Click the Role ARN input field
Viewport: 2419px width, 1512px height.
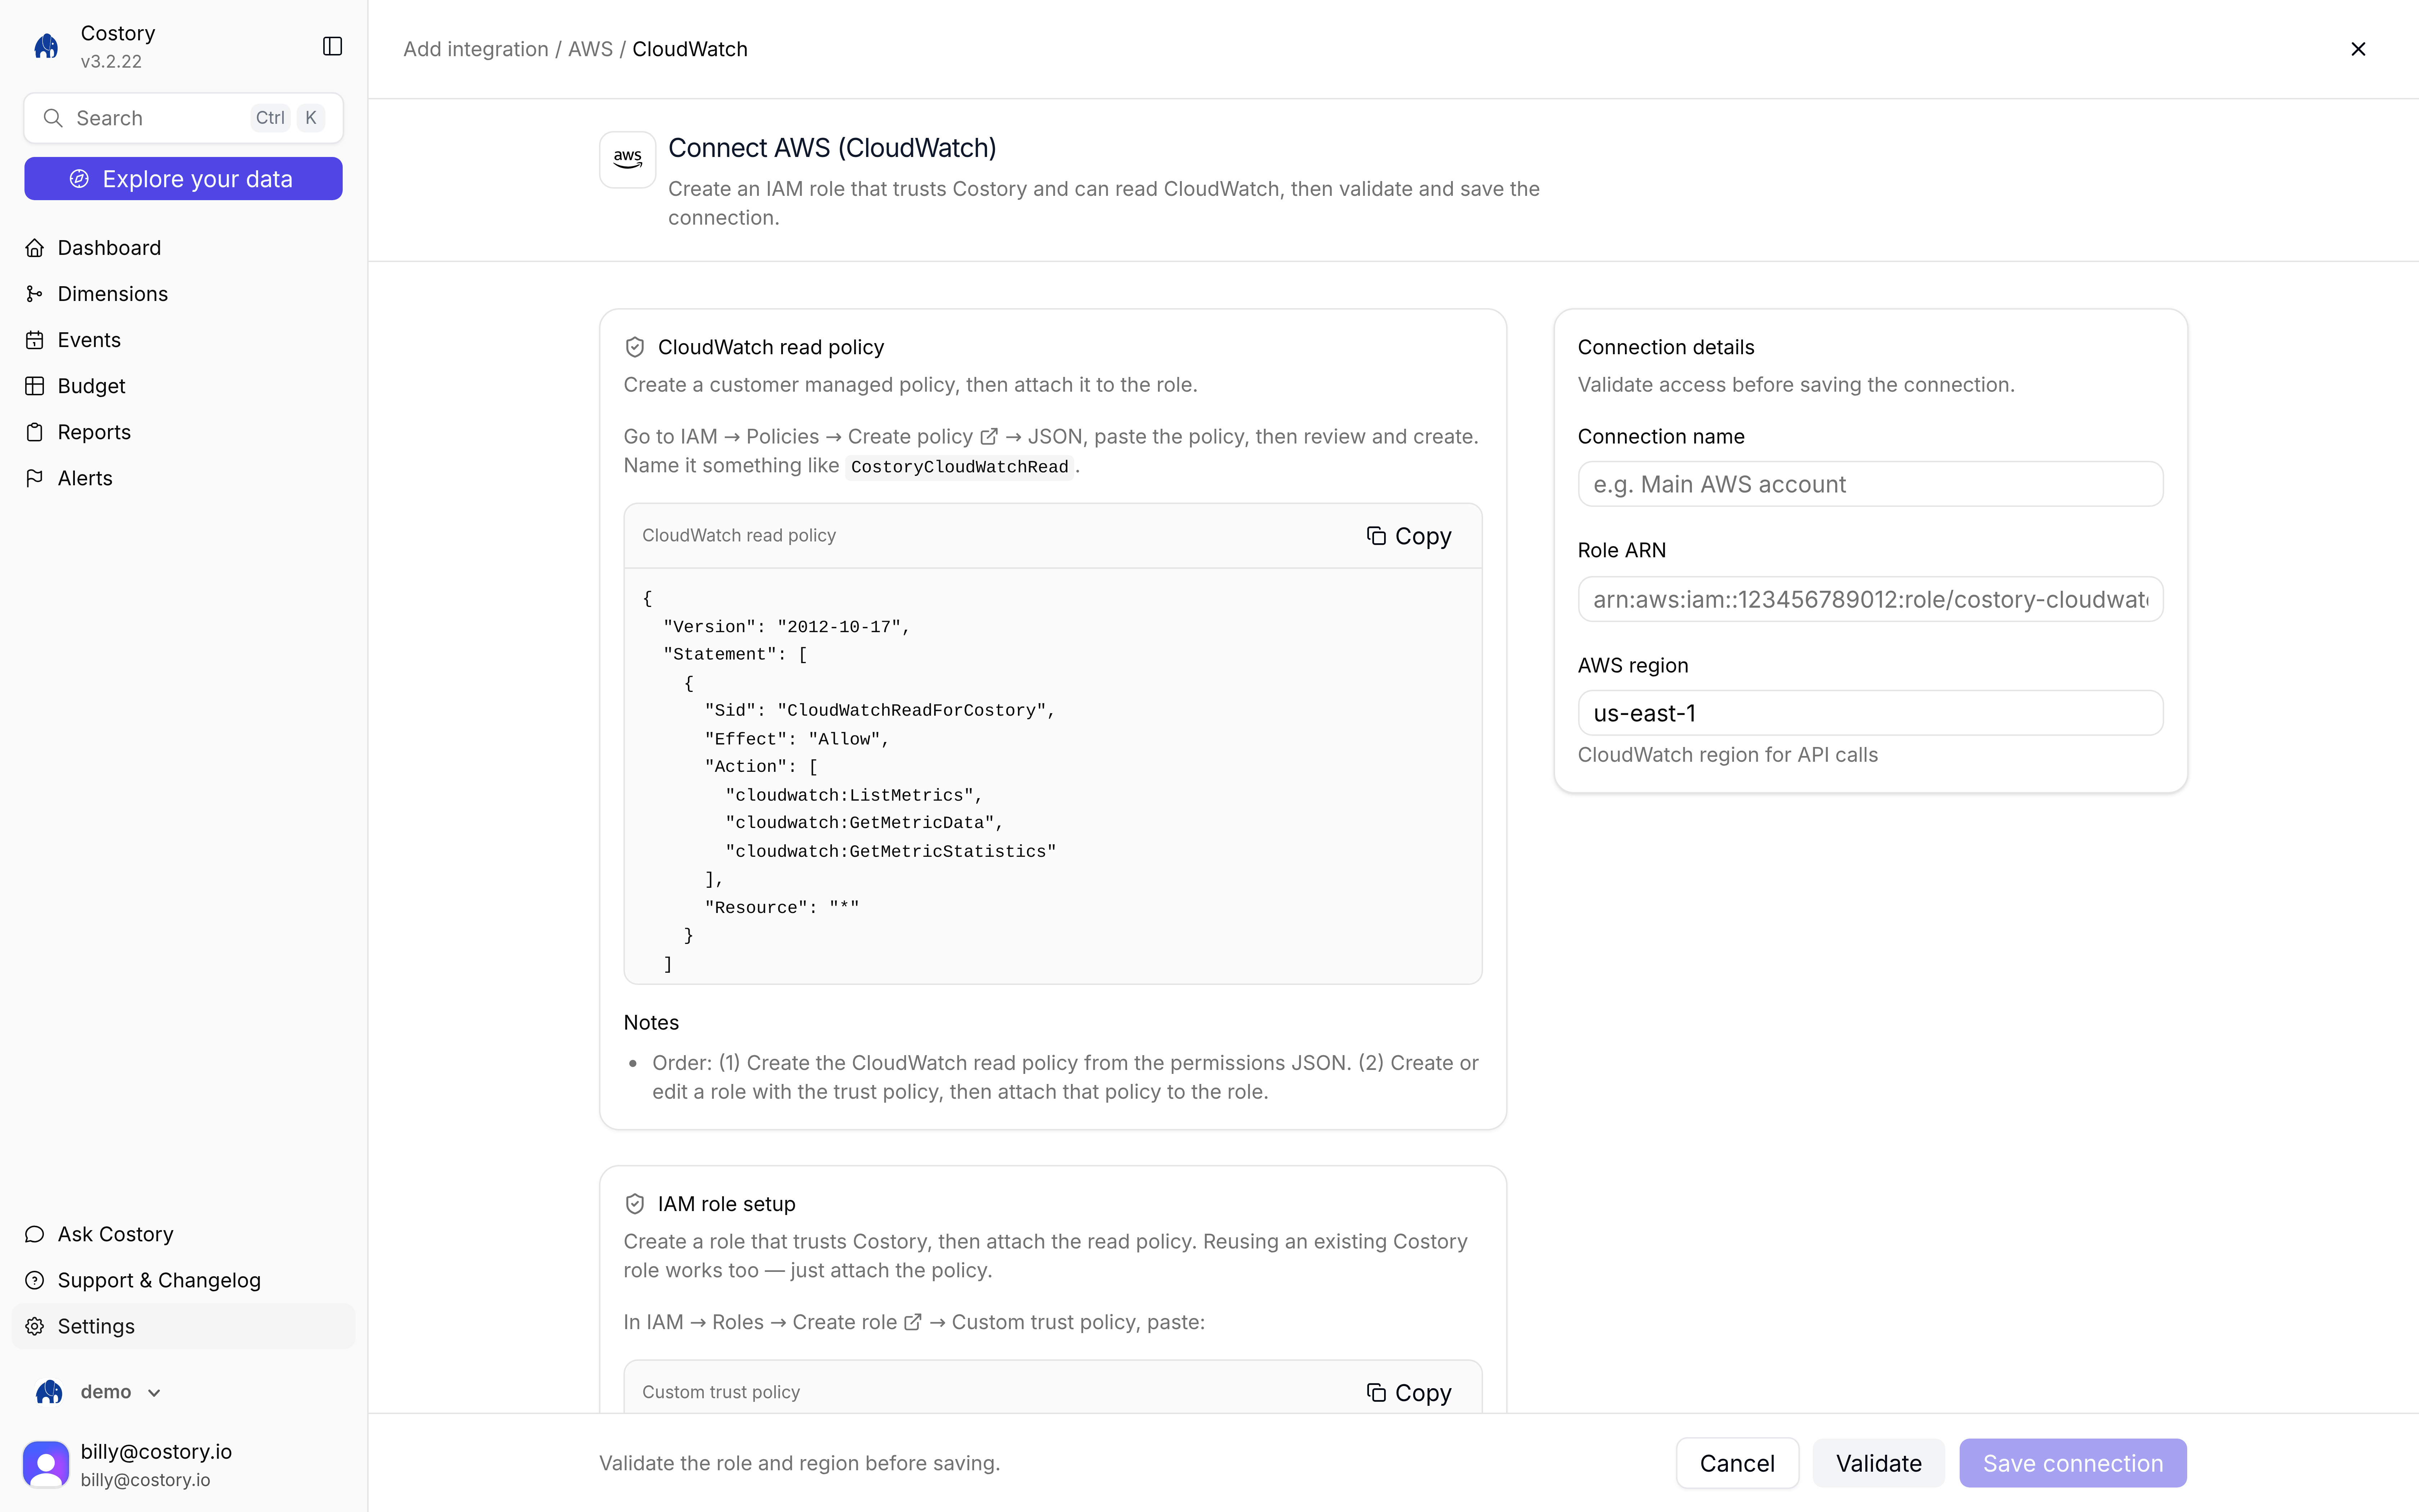(1870, 599)
